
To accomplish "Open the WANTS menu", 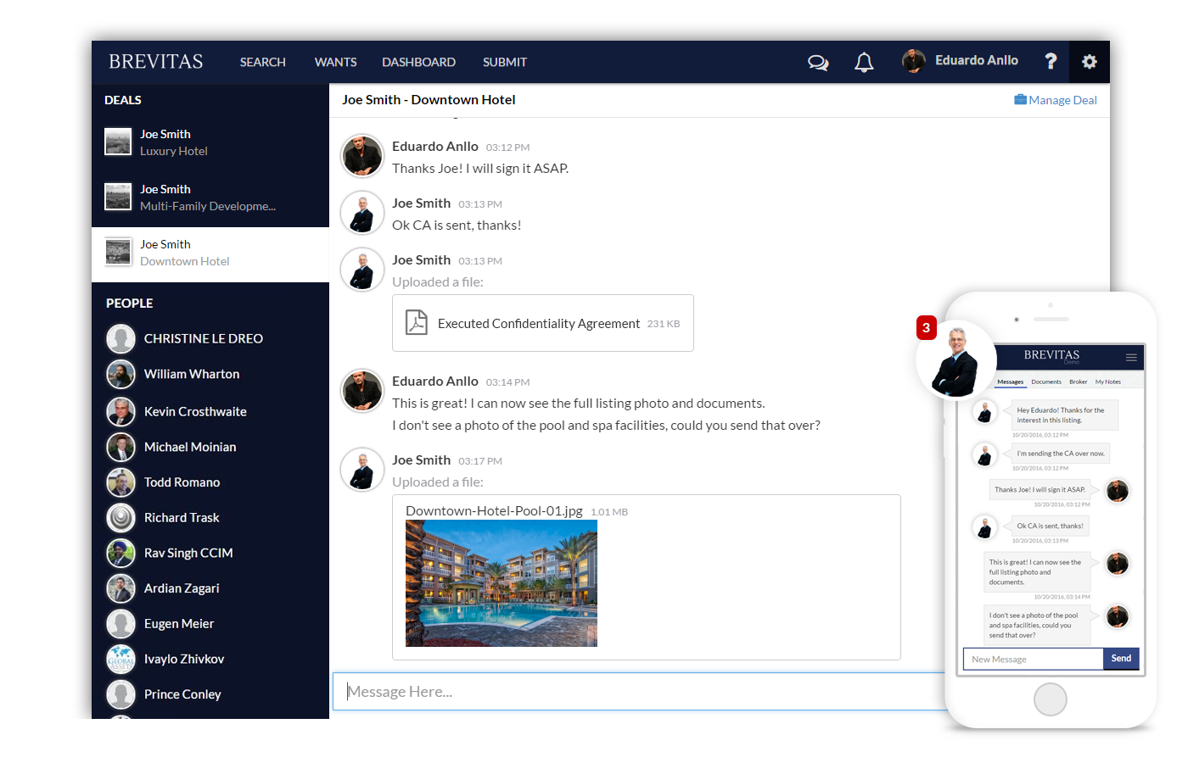I will tap(336, 62).
